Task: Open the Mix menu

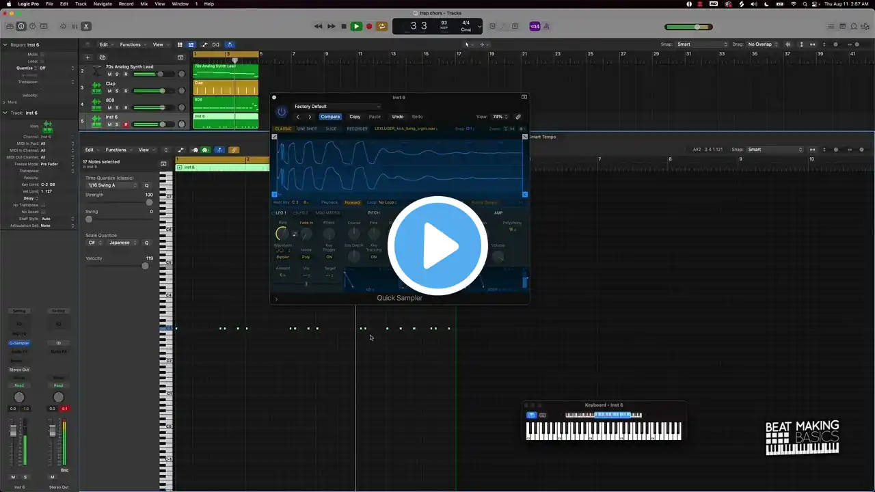Action: (x=144, y=4)
